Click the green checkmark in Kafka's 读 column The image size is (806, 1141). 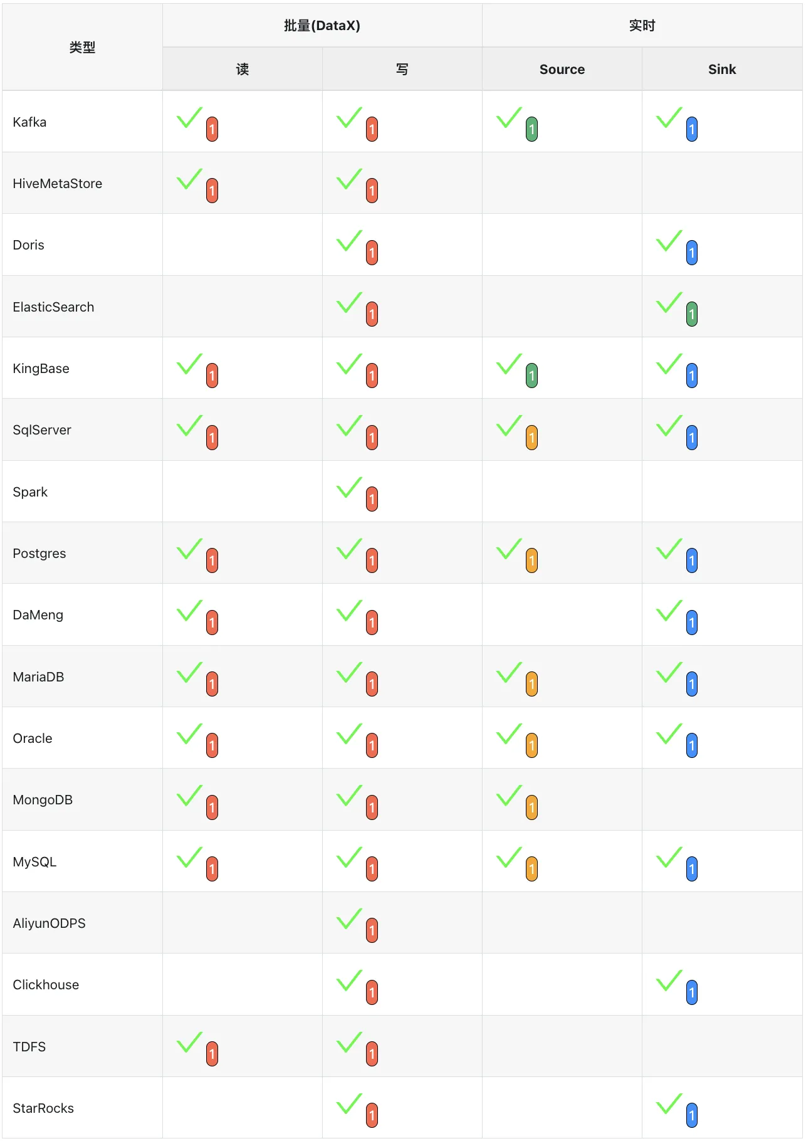click(189, 117)
